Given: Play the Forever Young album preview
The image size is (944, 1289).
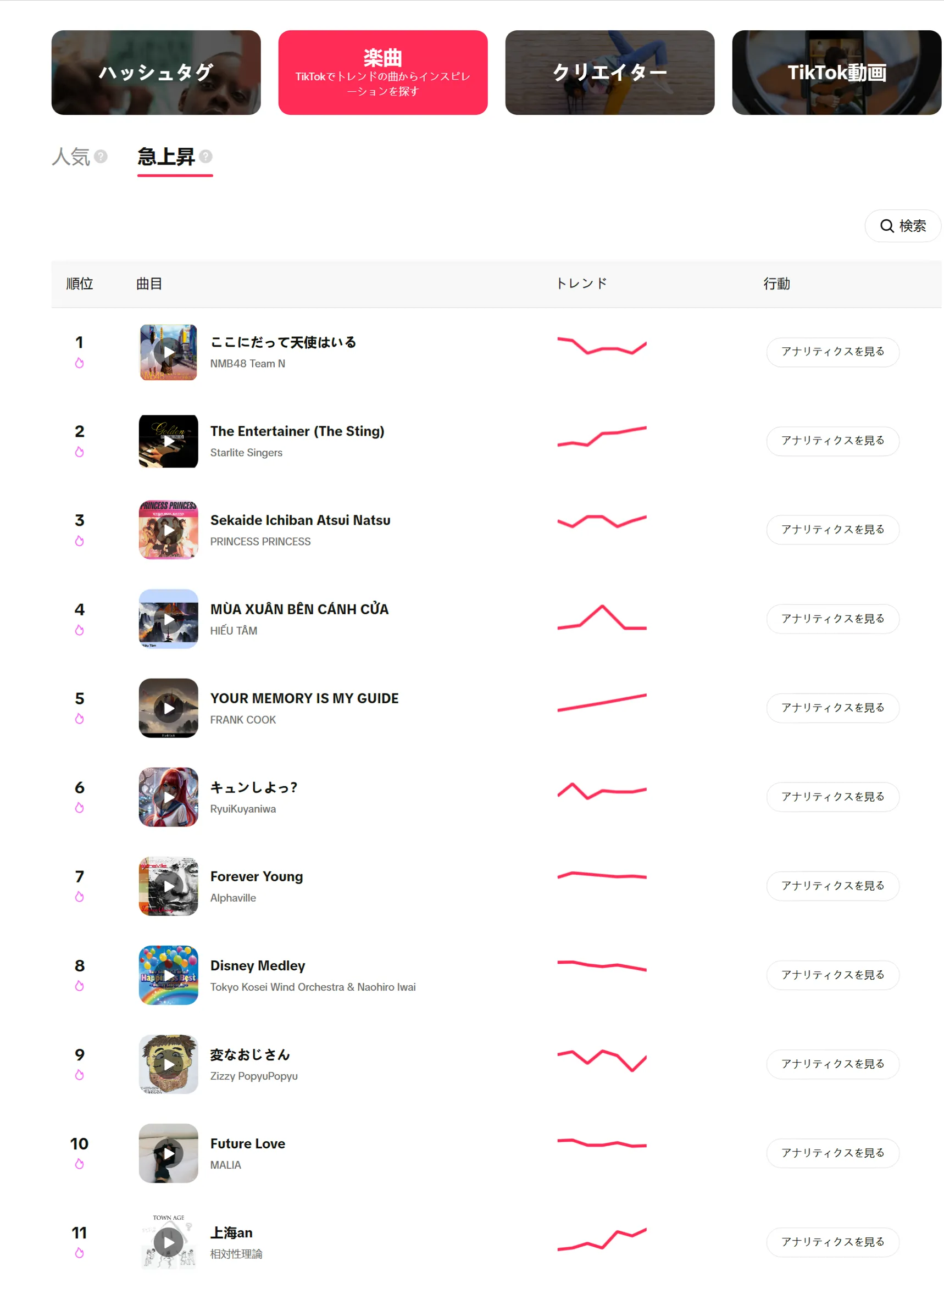Looking at the screenshot, I should click(x=169, y=886).
